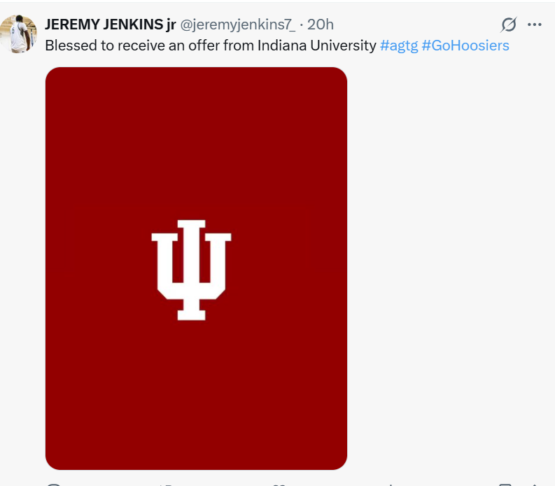Open the @jeremyjenkins7_ handle link
Viewport: 555px width, 486px height.
(238, 24)
